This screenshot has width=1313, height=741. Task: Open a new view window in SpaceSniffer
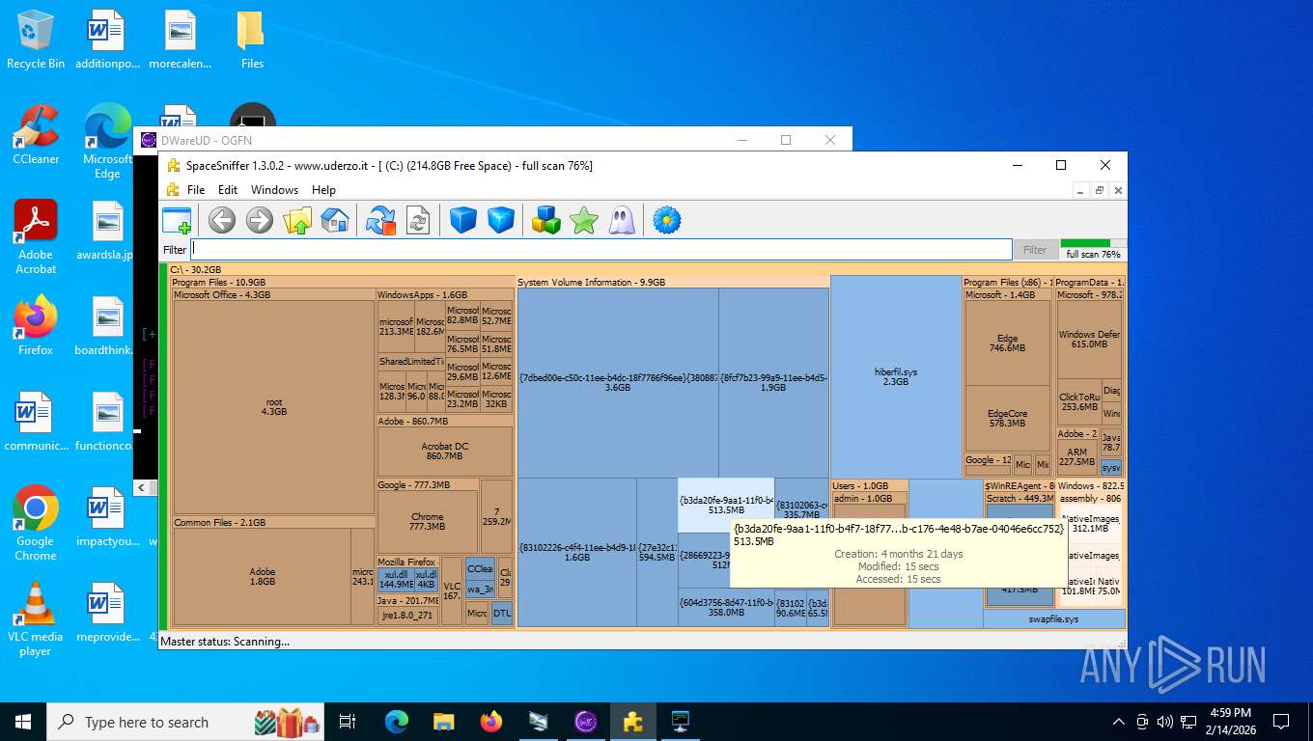(177, 220)
